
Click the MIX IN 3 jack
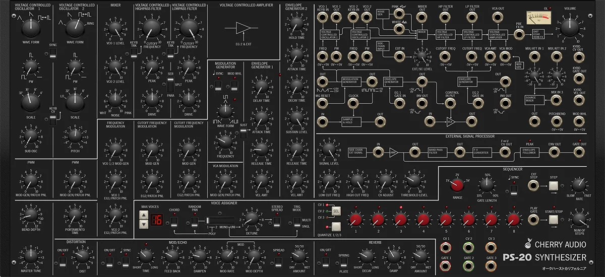click(556, 100)
